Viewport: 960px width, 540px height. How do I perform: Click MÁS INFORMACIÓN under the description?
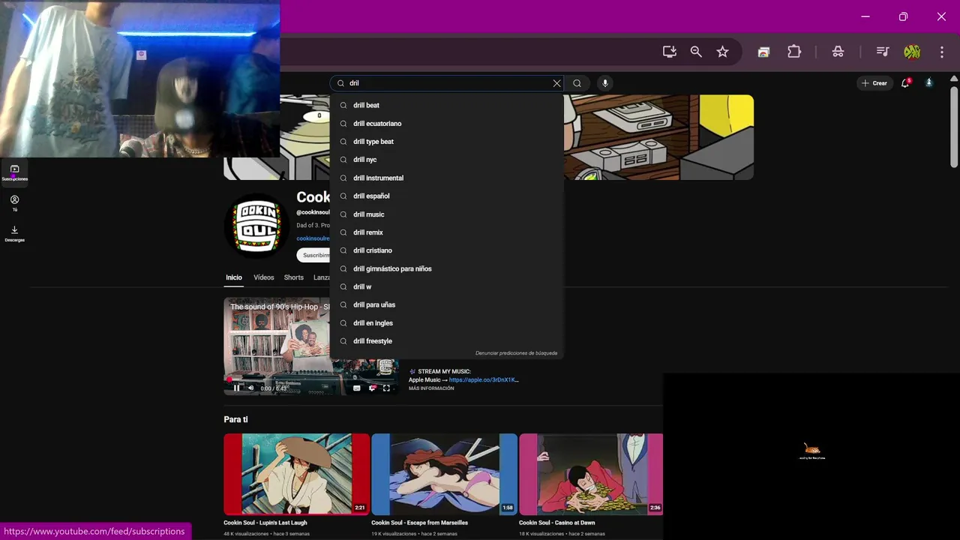[x=431, y=388]
